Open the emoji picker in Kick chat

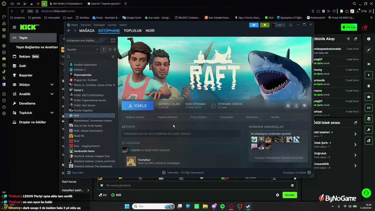pyautogui.click(x=292, y=185)
